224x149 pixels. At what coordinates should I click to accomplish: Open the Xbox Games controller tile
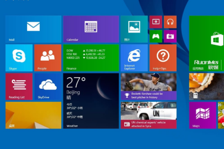coord(156,36)
